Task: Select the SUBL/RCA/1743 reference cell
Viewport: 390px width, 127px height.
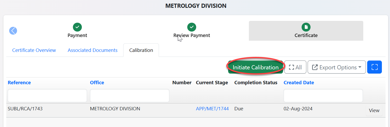Action: tap(25, 109)
